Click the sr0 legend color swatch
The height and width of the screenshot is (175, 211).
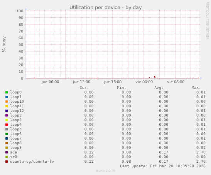tap(7, 157)
